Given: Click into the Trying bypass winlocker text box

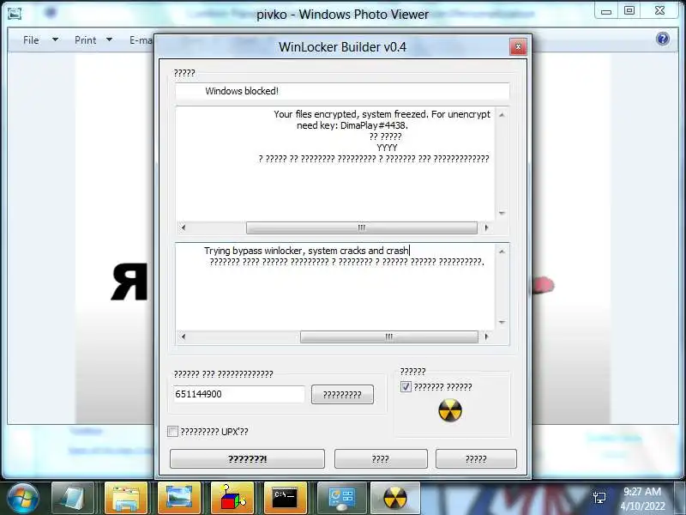Looking at the screenshot, I should point(335,288).
